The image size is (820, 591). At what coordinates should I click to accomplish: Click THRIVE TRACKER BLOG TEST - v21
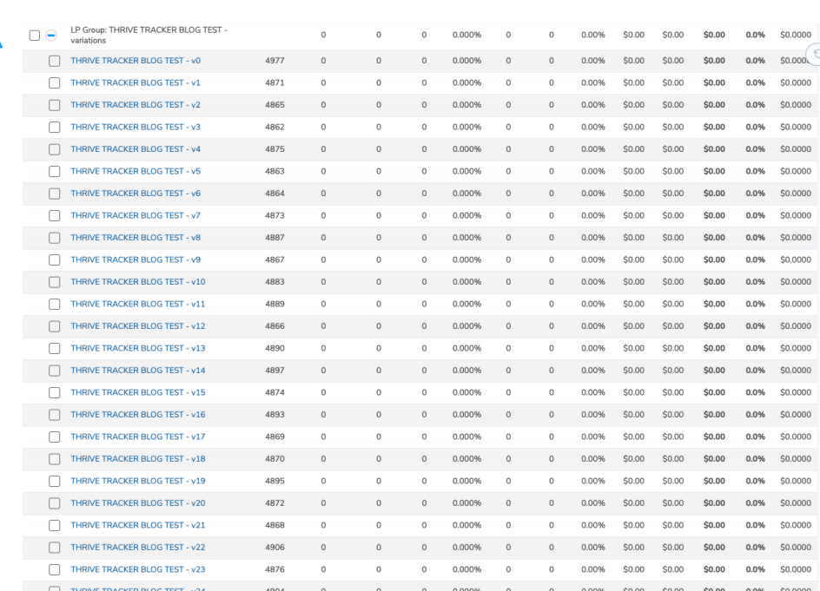138,525
